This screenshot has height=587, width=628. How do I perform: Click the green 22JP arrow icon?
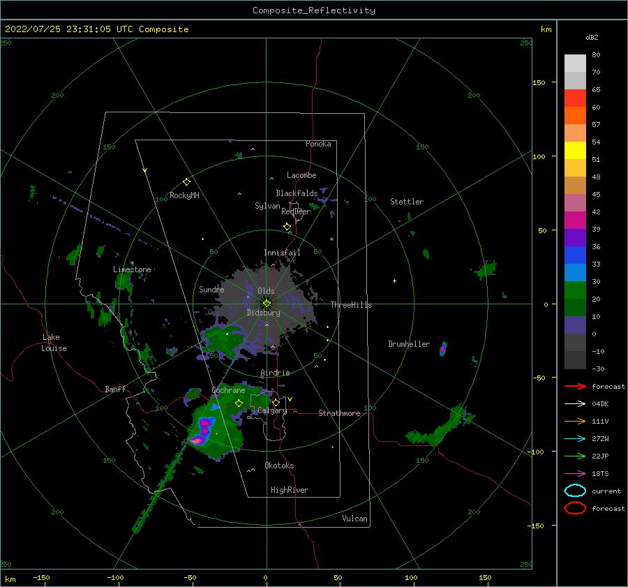575,456
